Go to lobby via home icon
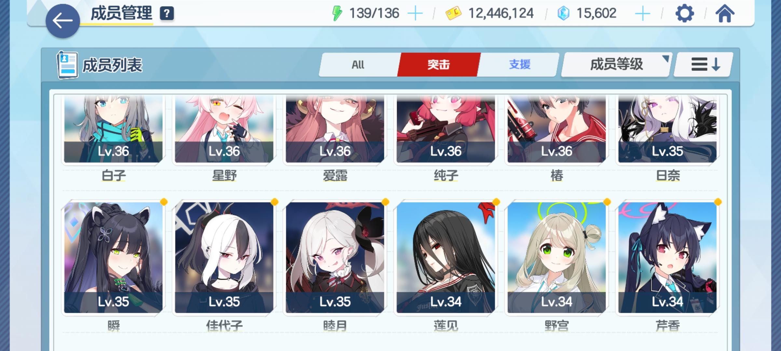 (x=725, y=14)
